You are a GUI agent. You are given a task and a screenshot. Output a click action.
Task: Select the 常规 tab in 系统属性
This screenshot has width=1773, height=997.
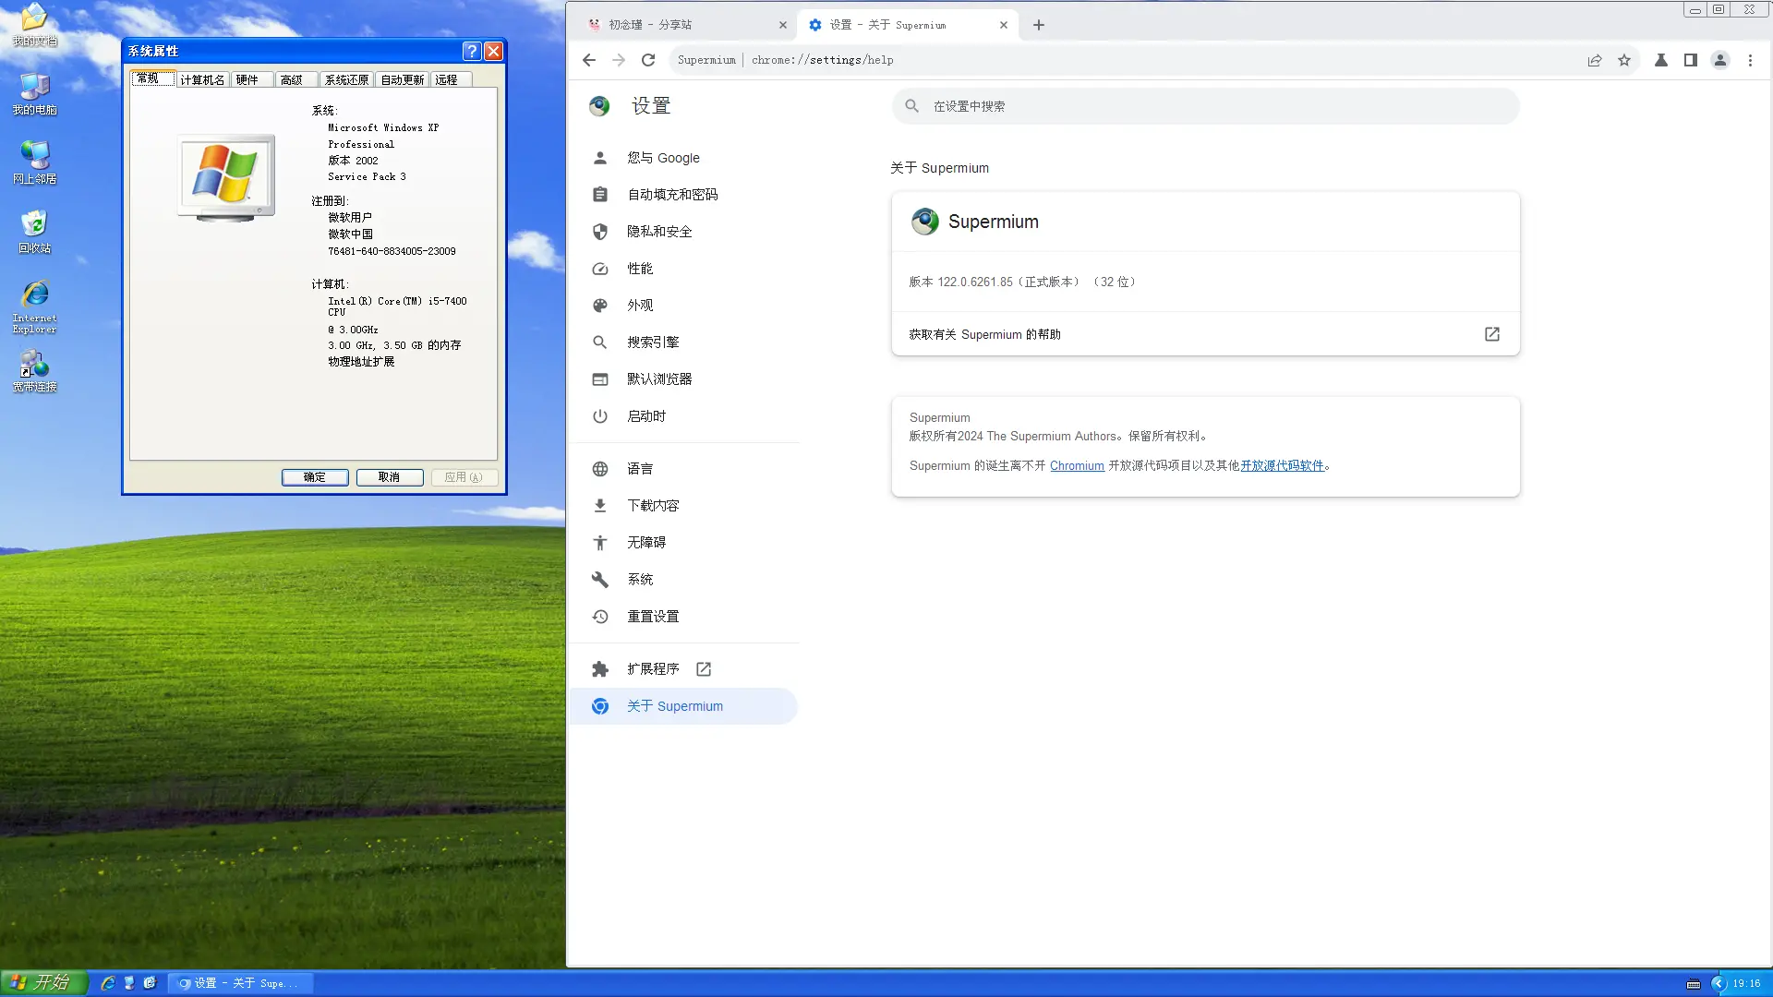pos(152,78)
